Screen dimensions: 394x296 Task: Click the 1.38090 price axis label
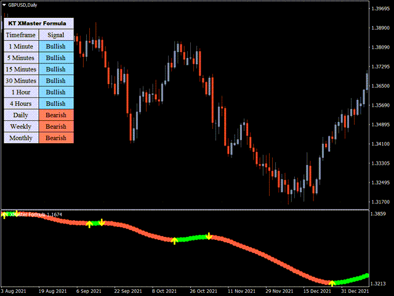[380, 47]
